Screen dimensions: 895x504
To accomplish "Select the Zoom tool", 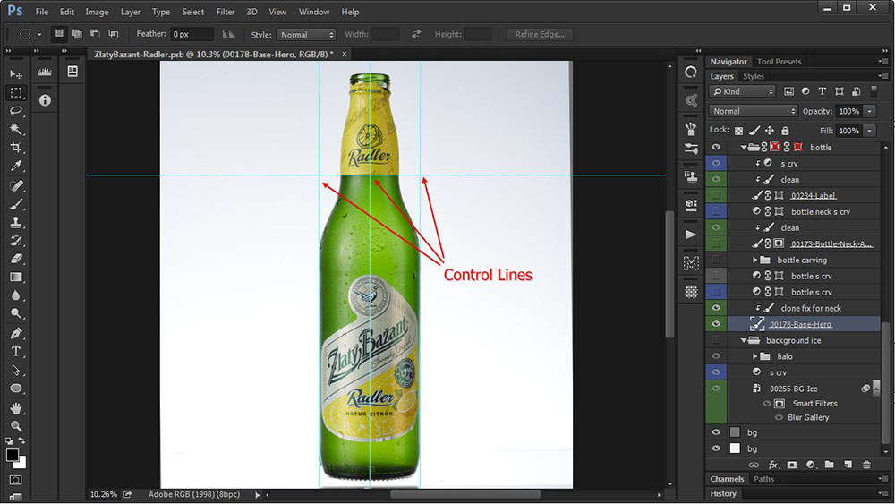I will (16, 426).
